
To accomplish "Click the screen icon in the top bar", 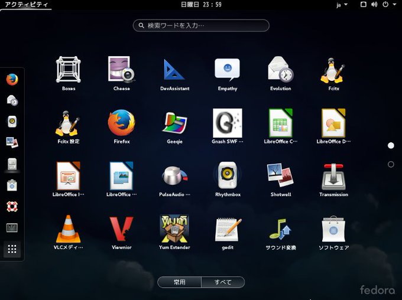I will [364, 4].
